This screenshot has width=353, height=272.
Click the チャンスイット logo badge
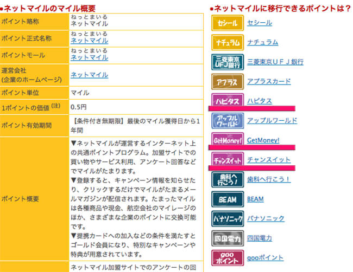coord(228,159)
